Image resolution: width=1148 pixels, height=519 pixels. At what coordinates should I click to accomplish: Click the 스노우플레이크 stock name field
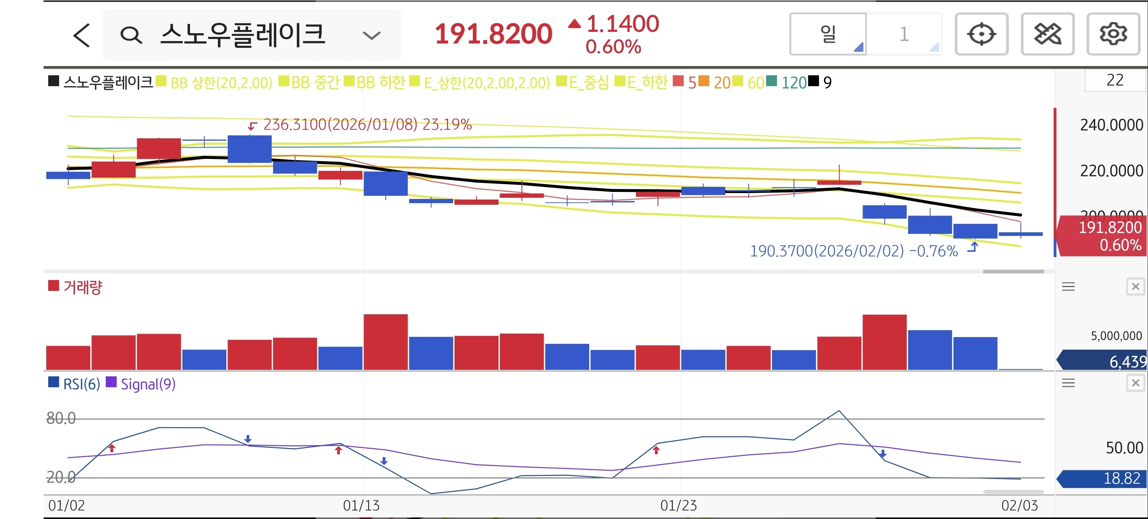pyautogui.click(x=243, y=35)
